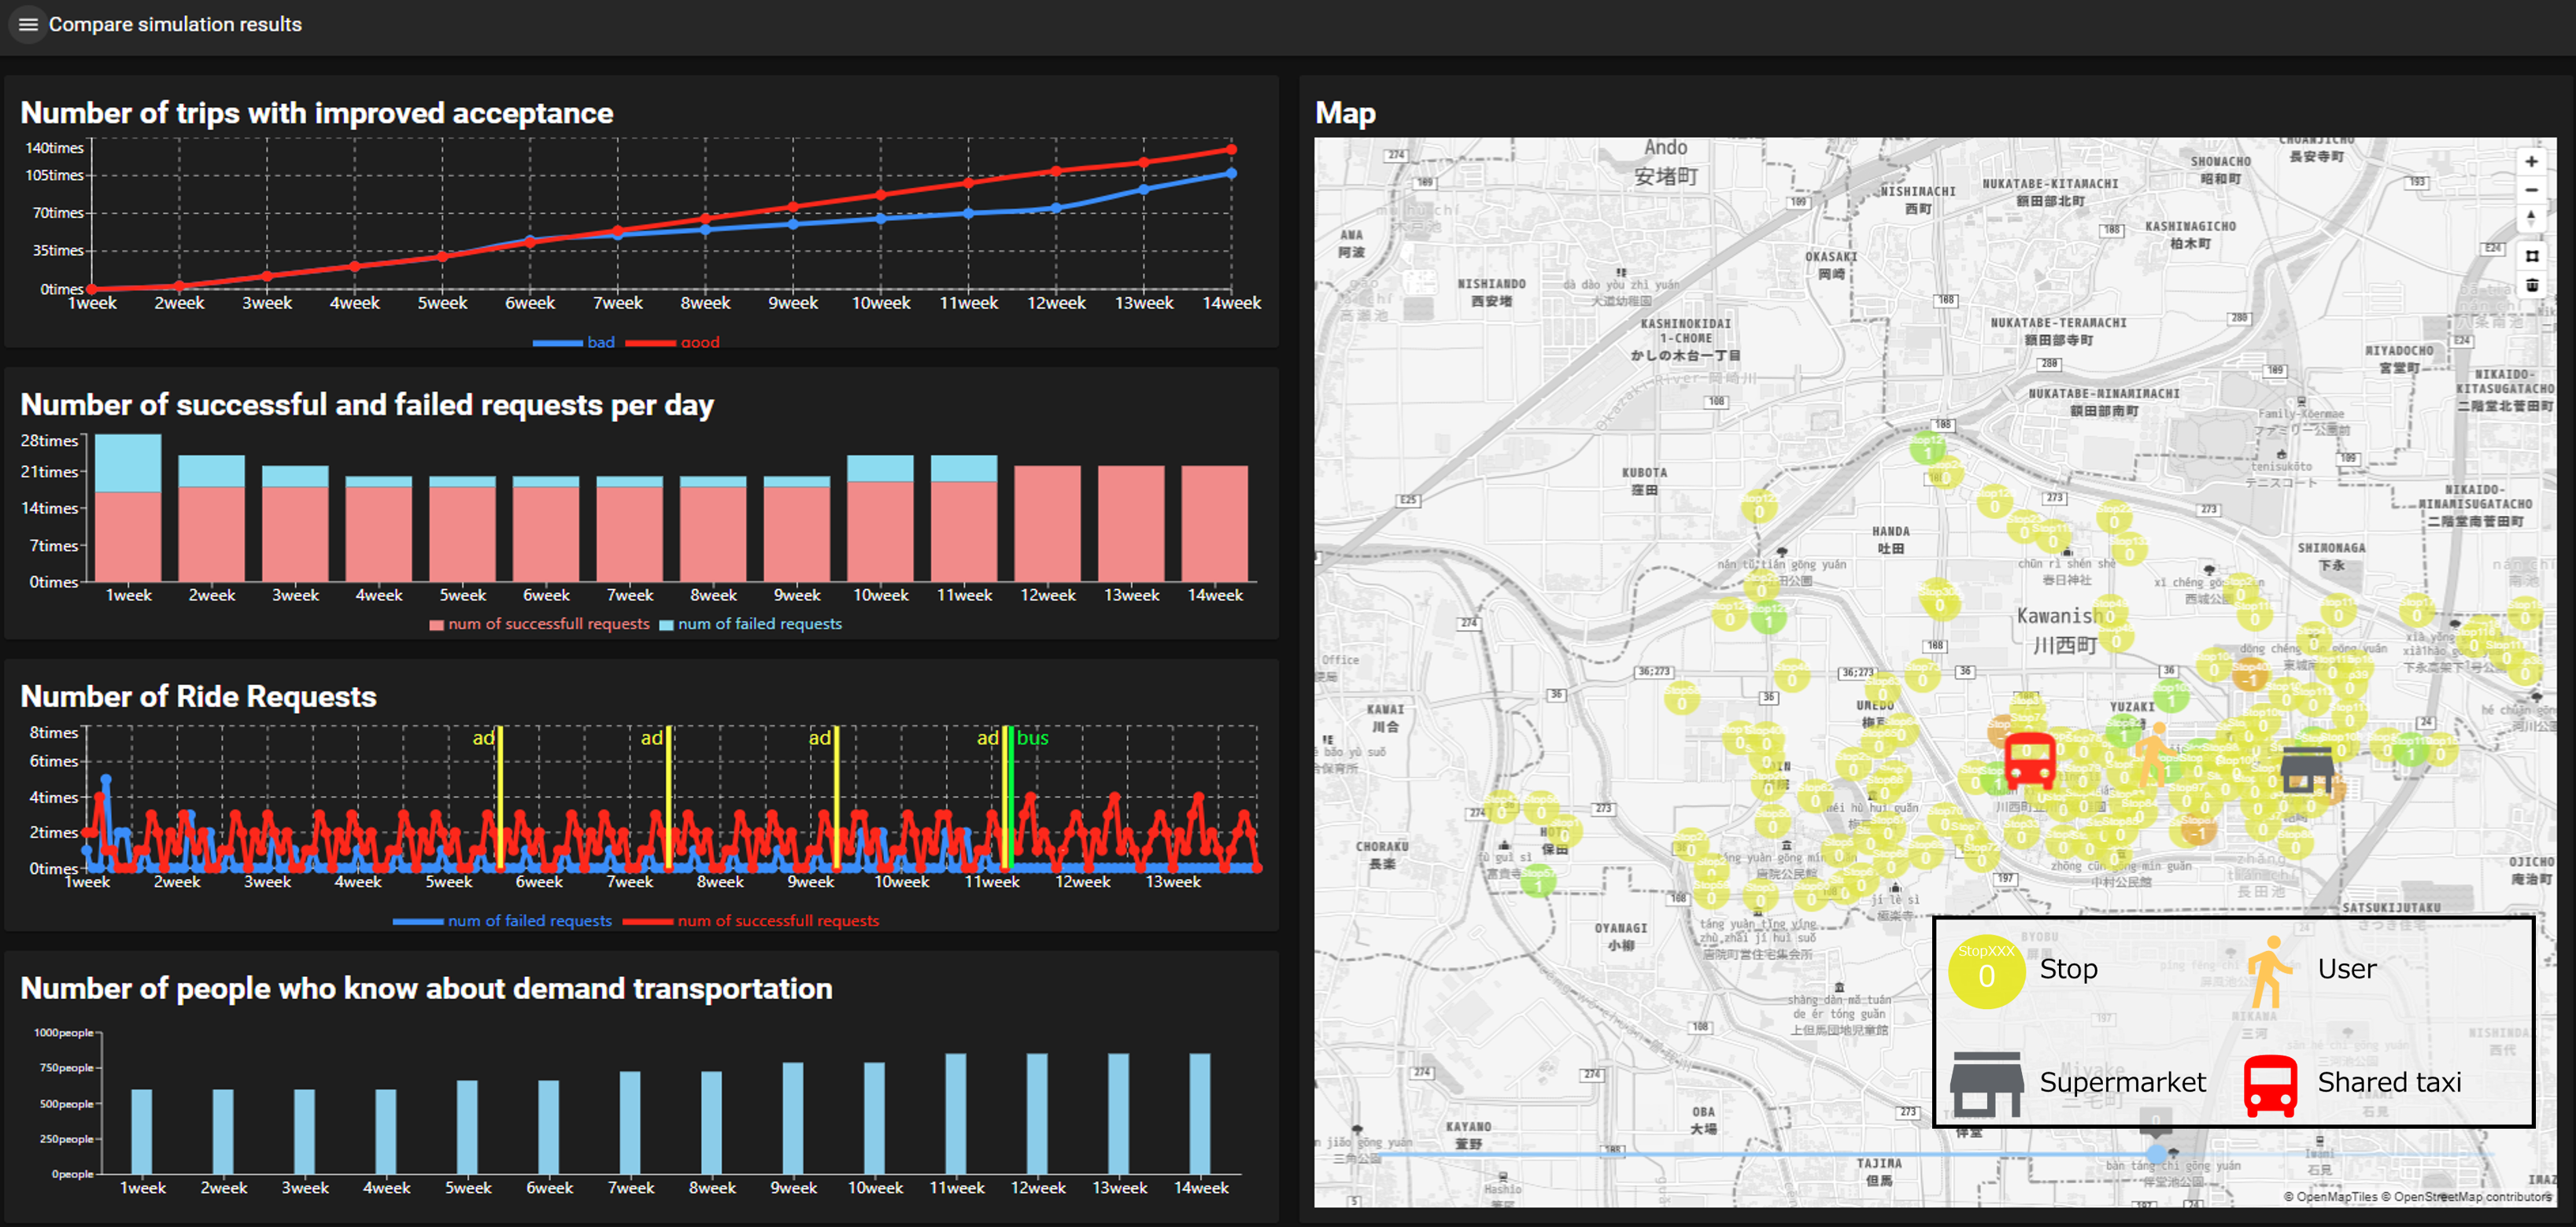Zoom out on the map
This screenshot has width=2576, height=1227.
(x=2531, y=190)
